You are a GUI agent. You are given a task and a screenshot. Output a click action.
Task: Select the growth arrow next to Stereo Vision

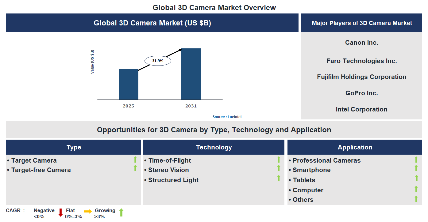[278, 168]
